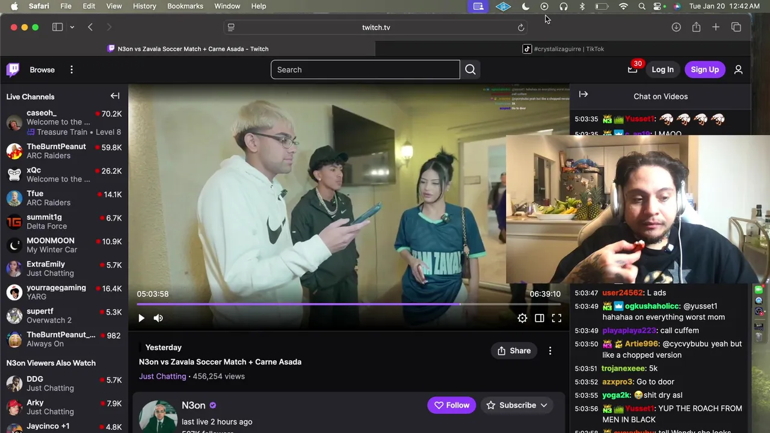This screenshot has width=770, height=433.
Task: Open Arky recommended channel
Action: (x=64, y=407)
